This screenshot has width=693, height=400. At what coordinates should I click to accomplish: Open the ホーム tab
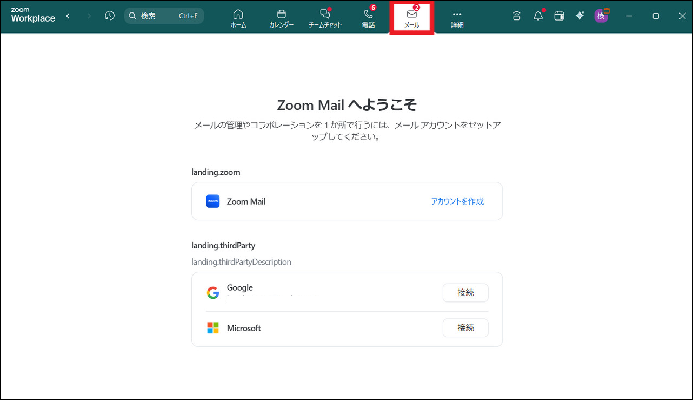coord(238,18)
